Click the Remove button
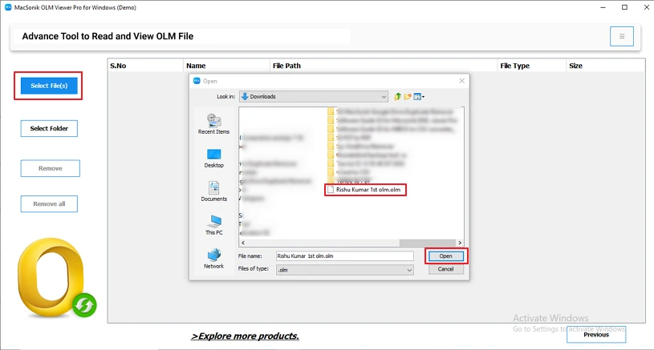This screenshot has width=654, height=350. (50, 168)
